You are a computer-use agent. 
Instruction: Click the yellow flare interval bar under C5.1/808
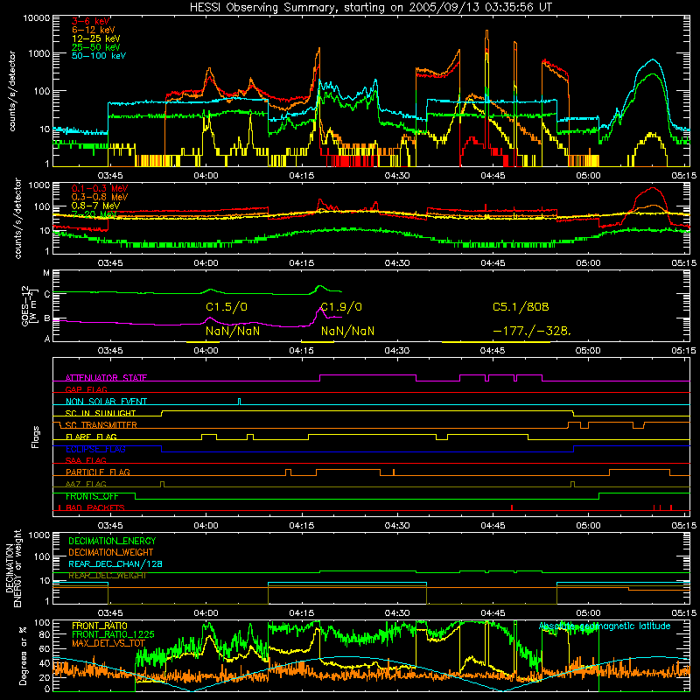pyautogui.click(x=495, y=342)
